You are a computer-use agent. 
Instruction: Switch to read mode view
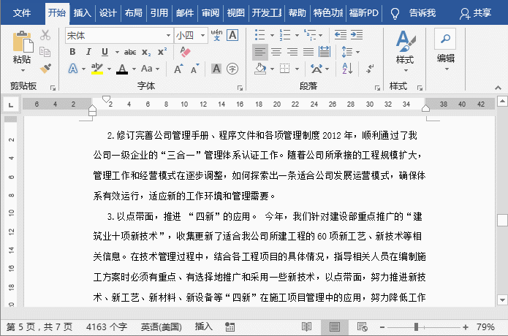[306, 327]
